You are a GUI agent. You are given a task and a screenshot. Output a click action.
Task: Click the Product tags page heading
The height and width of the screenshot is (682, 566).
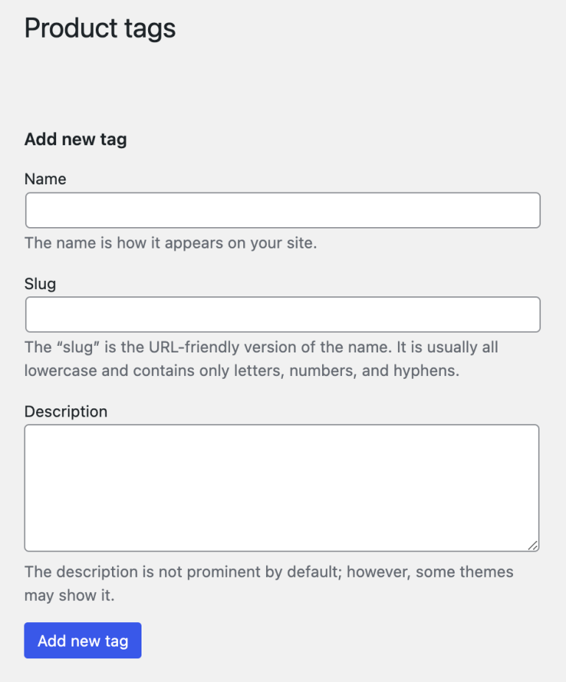pyautogui.click(x=99, y=28)
